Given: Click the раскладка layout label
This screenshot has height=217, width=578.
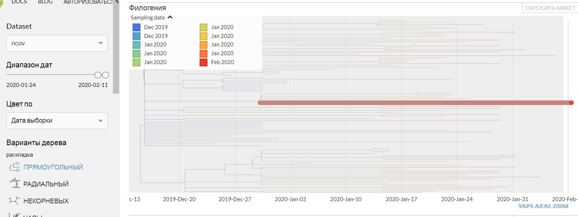Looking at the screenshot, I should point(20,155).
